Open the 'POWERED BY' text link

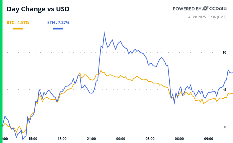tap(187, 9)
